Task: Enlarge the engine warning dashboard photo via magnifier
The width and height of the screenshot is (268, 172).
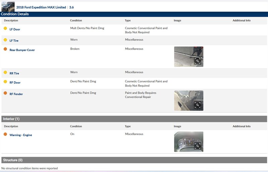Action: click(198, 146)
